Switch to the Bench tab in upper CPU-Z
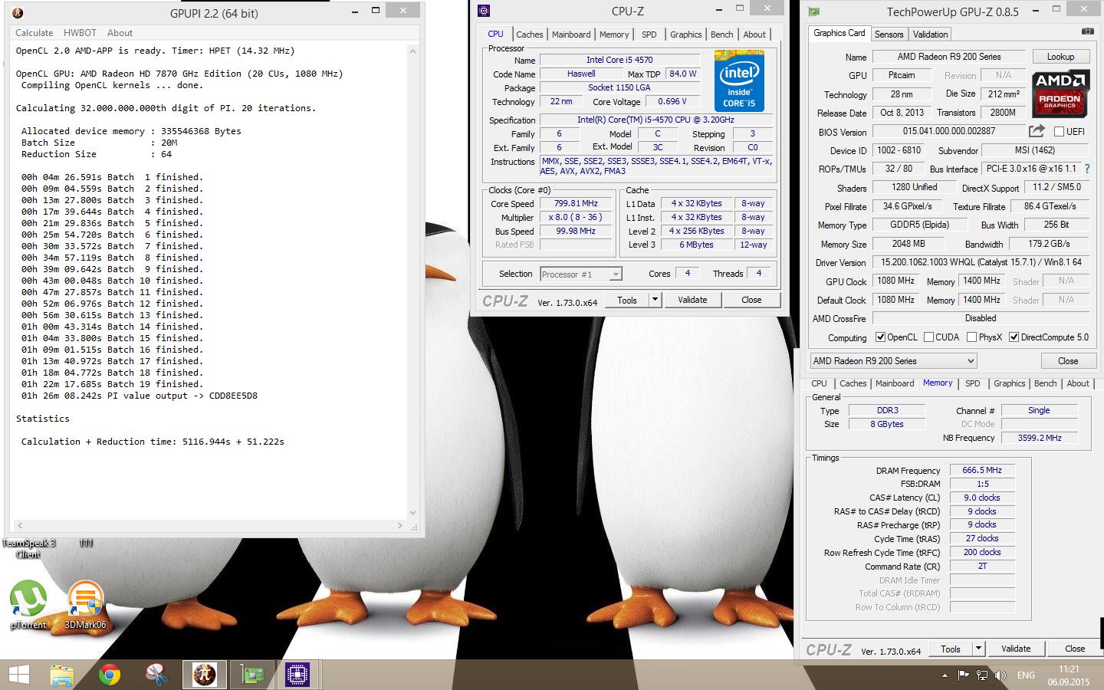 point(721,34)
